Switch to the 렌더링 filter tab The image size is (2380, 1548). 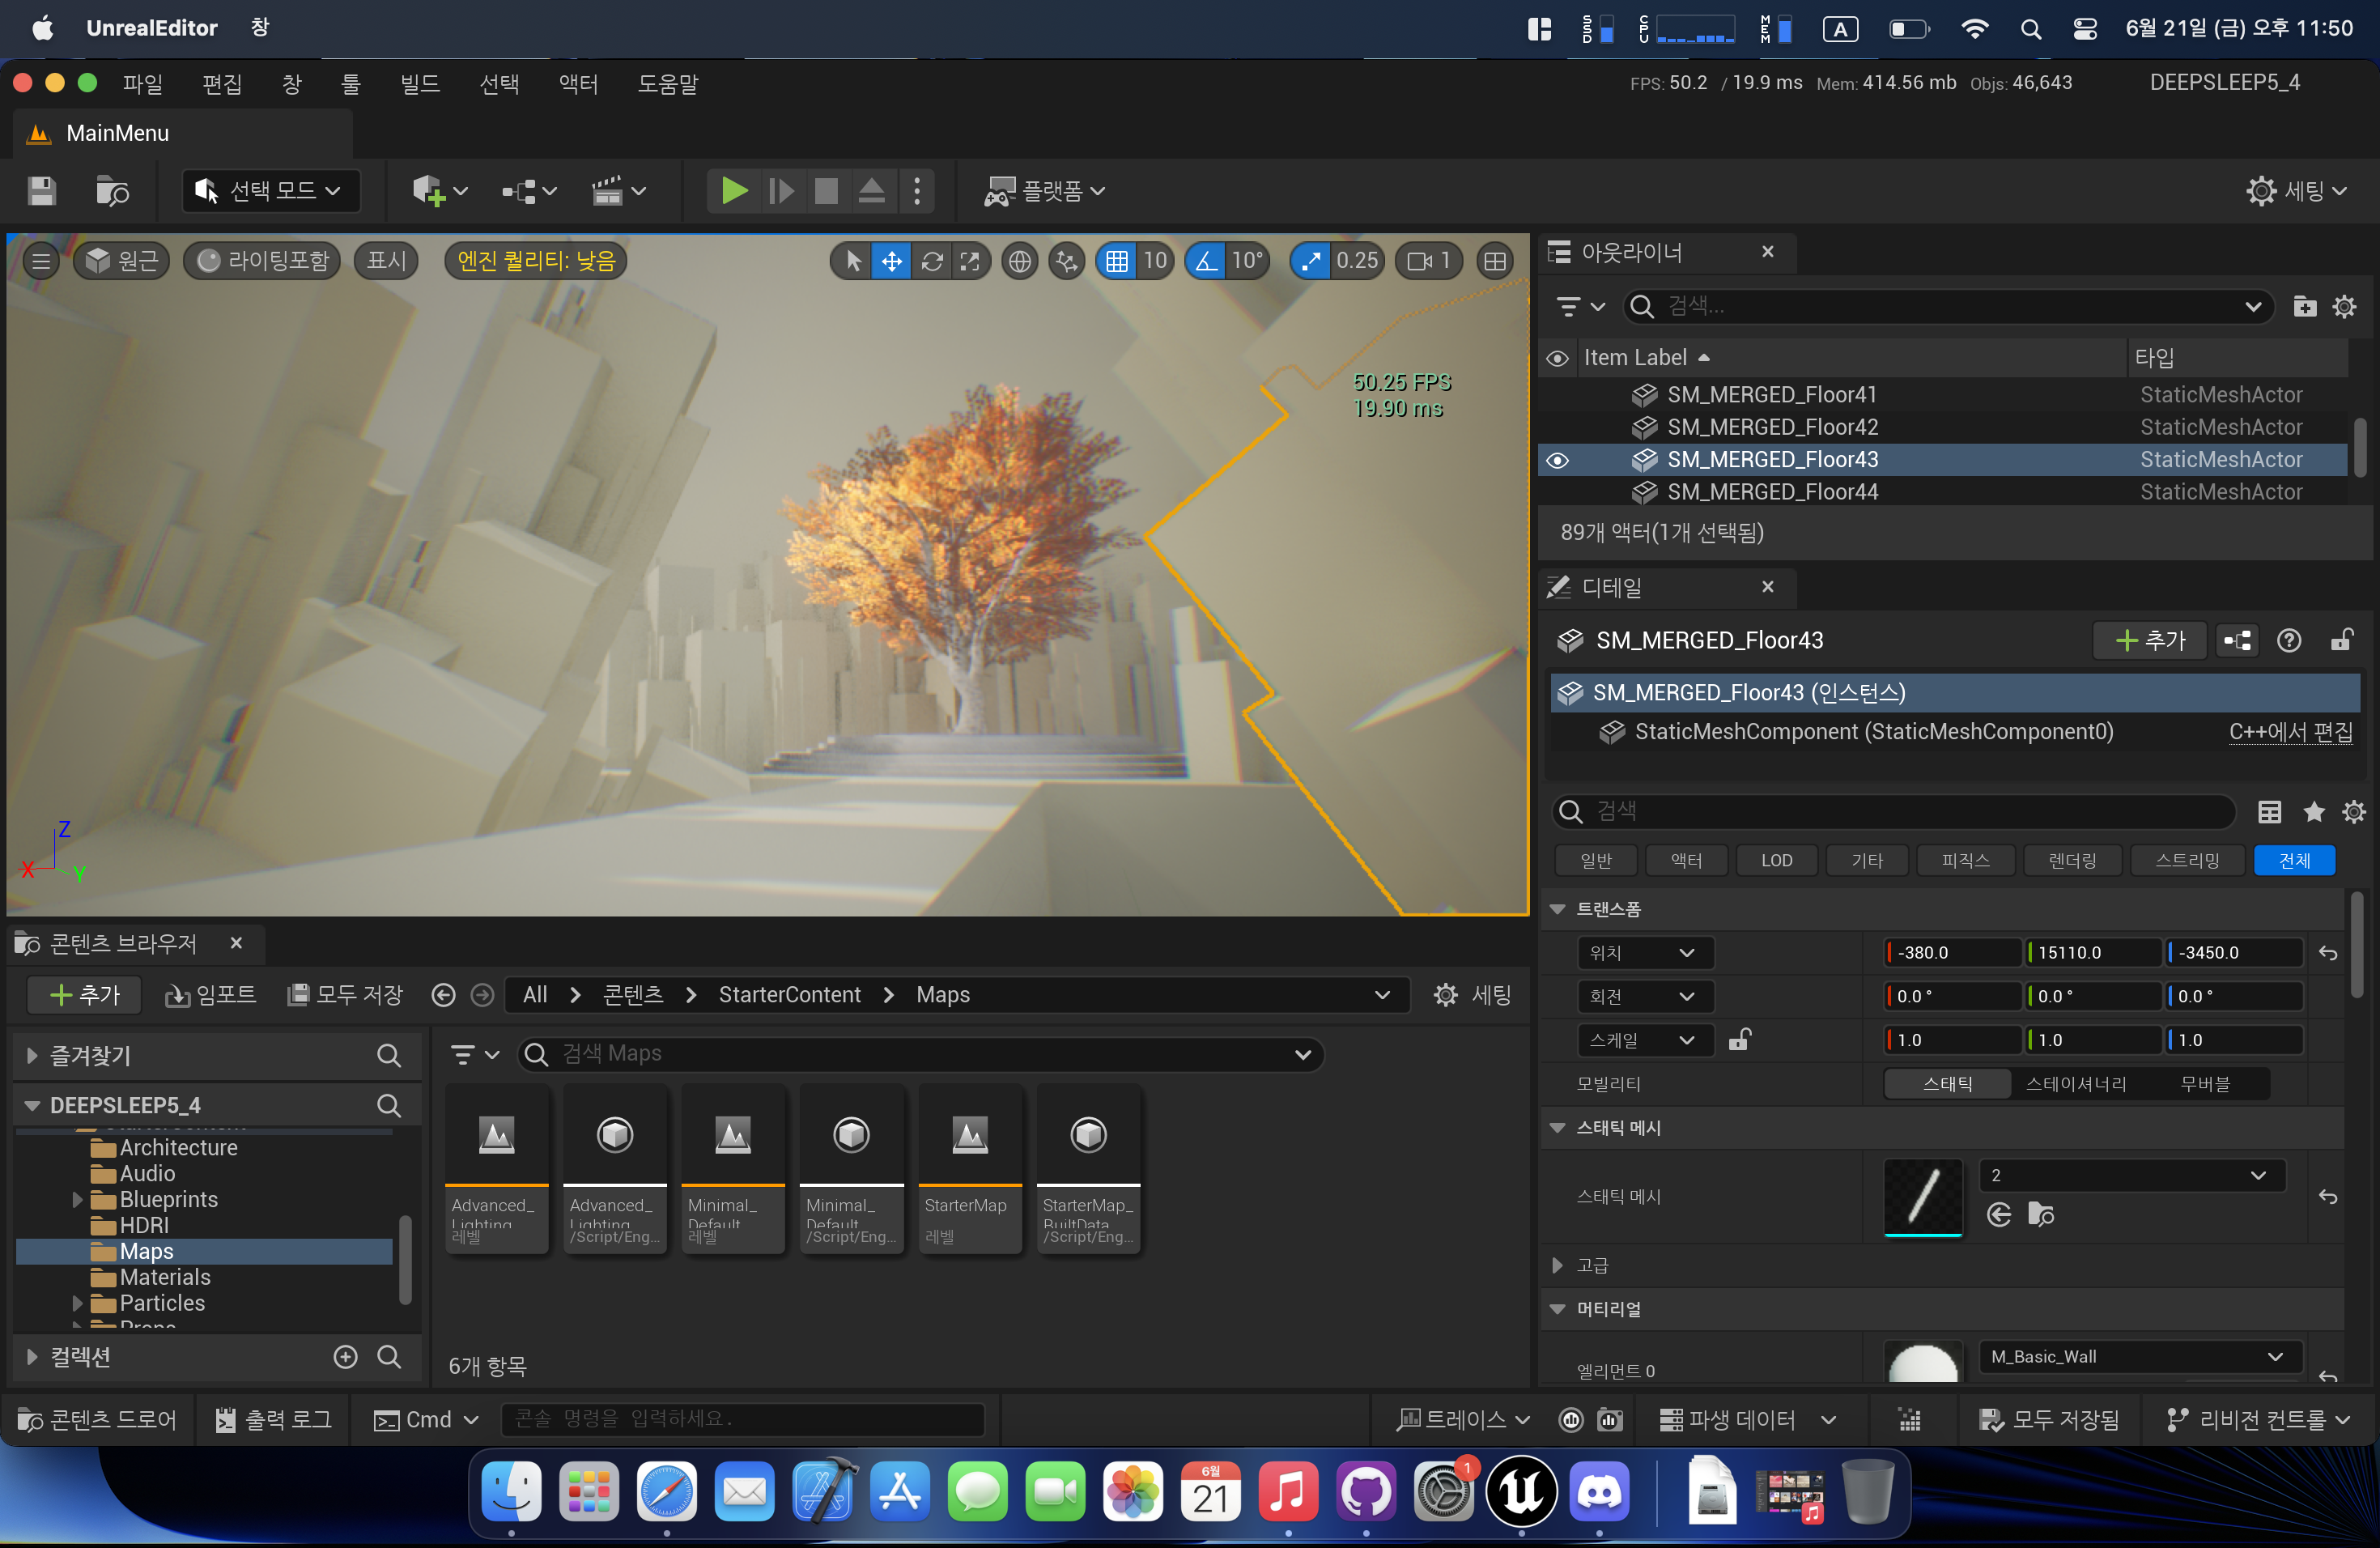pyautogui.click(x=2072, y=860)
